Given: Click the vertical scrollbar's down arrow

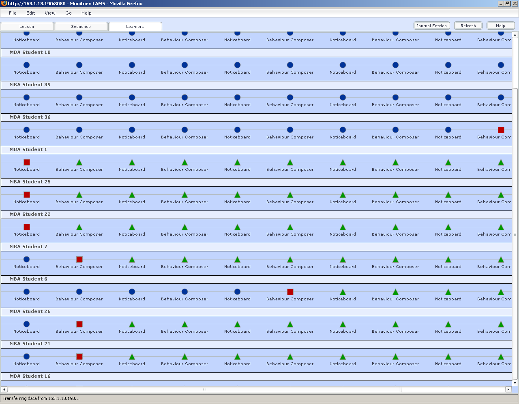Looking at the screenshot, I should coord(515,383).
